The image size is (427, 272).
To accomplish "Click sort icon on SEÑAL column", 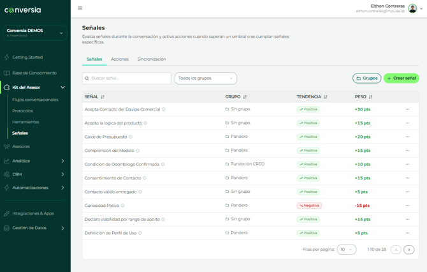I will (103, 97).
